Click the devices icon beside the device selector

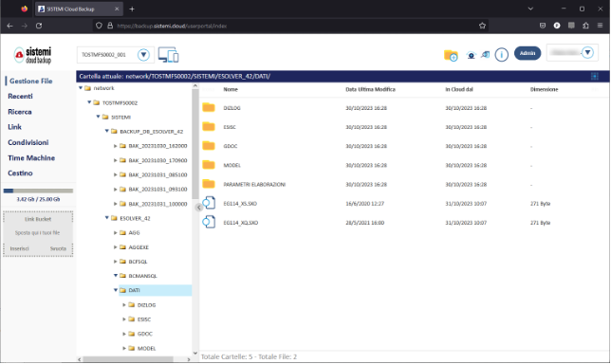[x=168, y=55]
